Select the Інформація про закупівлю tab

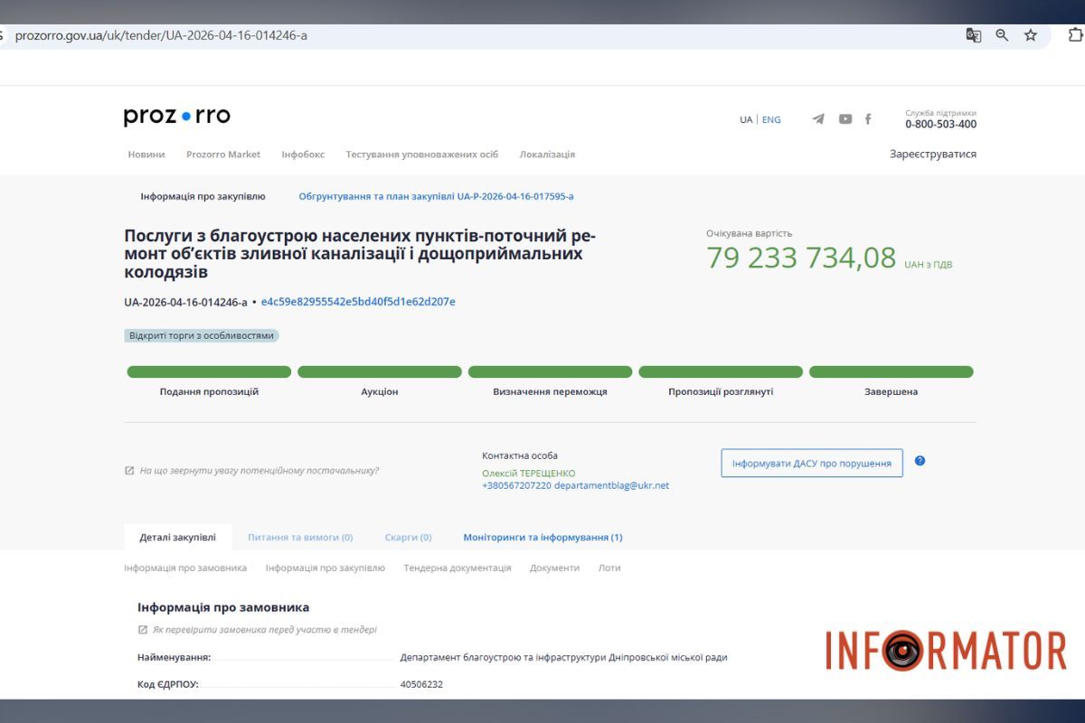tap(203, 196)
